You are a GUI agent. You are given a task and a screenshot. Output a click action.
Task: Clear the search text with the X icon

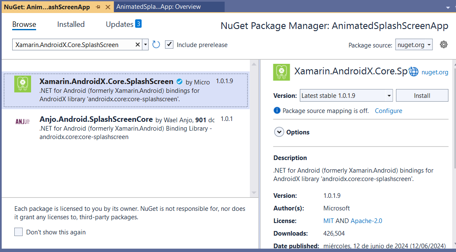pyautogui.click(x=138, y=45)
